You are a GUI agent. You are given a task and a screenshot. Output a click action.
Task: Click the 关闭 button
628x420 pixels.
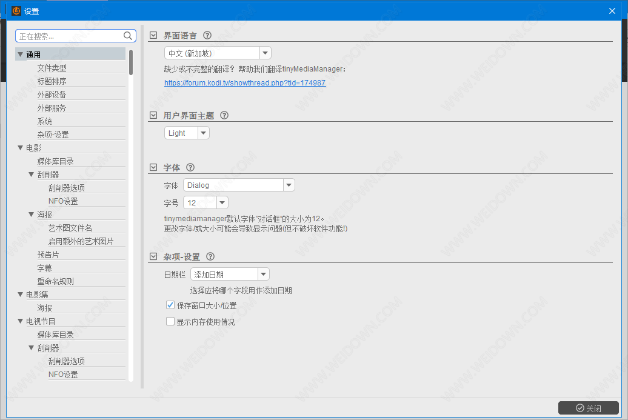(588, 408)
